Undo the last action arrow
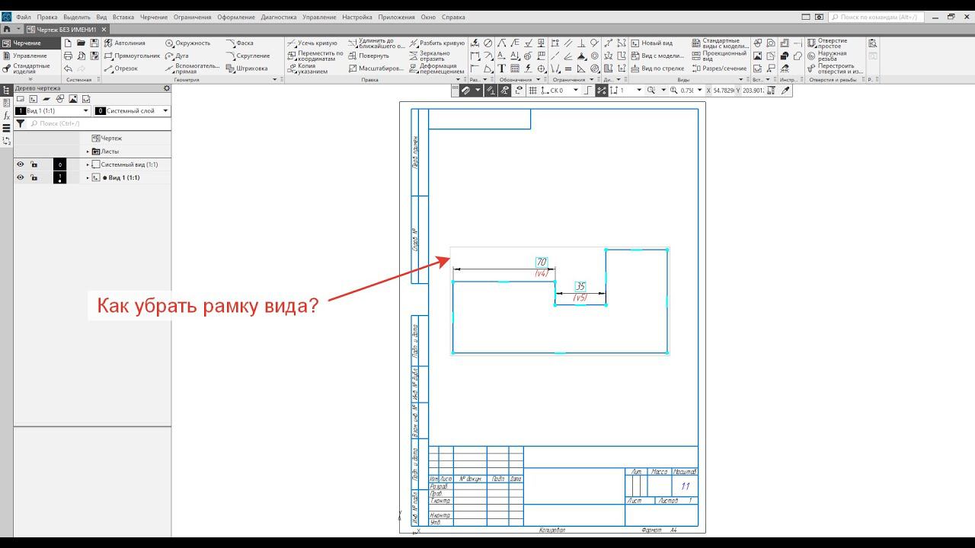Image resolution: width=975 pixels, height=548 pixels. tap(68, 68)
